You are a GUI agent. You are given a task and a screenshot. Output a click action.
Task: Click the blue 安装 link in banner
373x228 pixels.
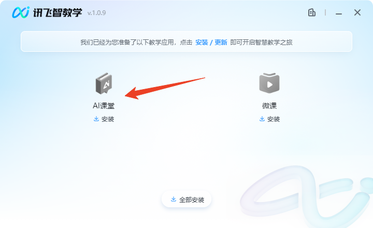(x=202, y=42)
